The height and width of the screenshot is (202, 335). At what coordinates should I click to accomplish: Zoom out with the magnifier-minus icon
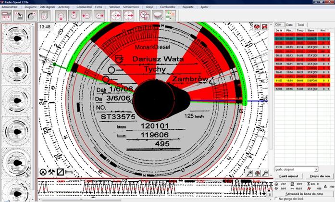pos(265,173)
